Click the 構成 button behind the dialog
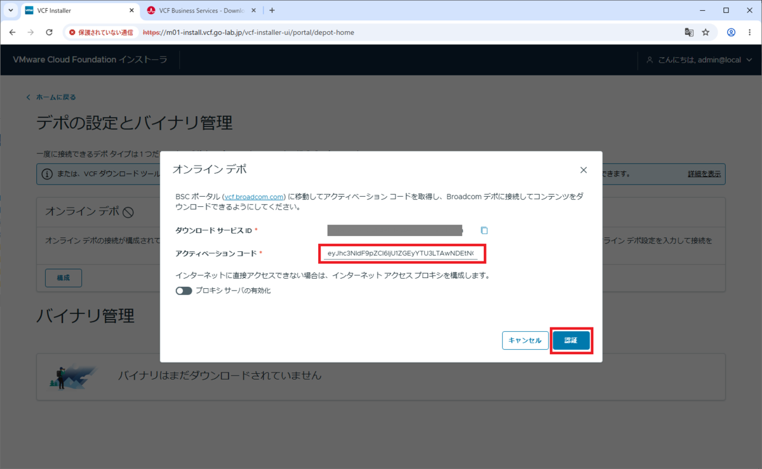Viewport: 762px width, 469px height. [63, 278]
